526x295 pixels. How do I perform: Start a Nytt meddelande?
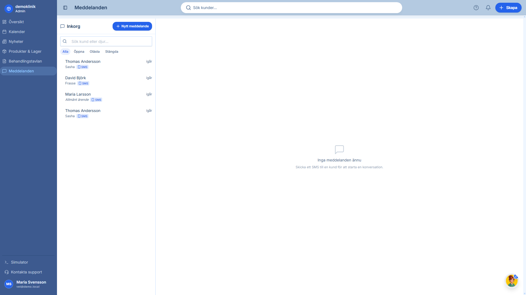click(x=132, y=26)
